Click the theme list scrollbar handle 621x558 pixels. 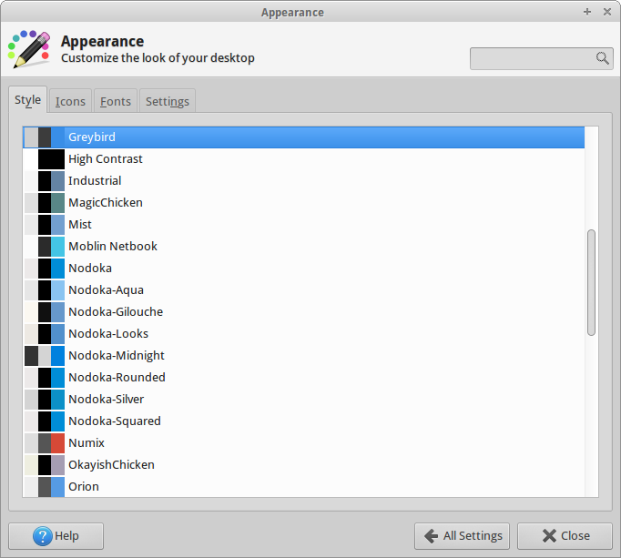coord(591,282)
